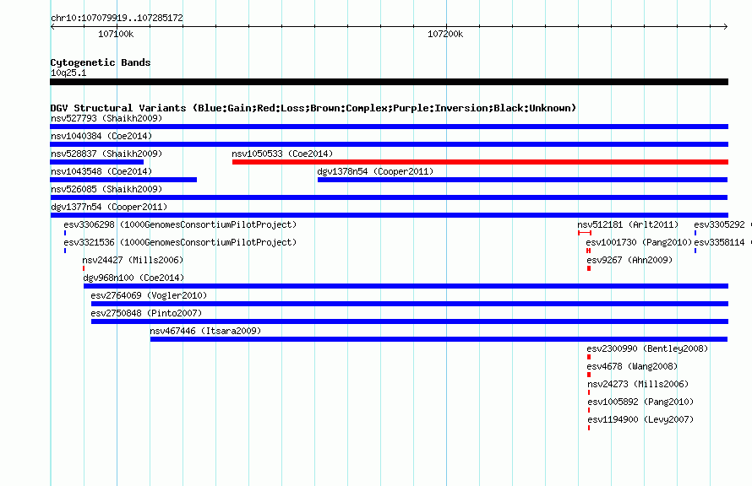Screen dimensions: 752x486
Task: Click the esv2750848 (Pinto2007) label
Action: 146,313
